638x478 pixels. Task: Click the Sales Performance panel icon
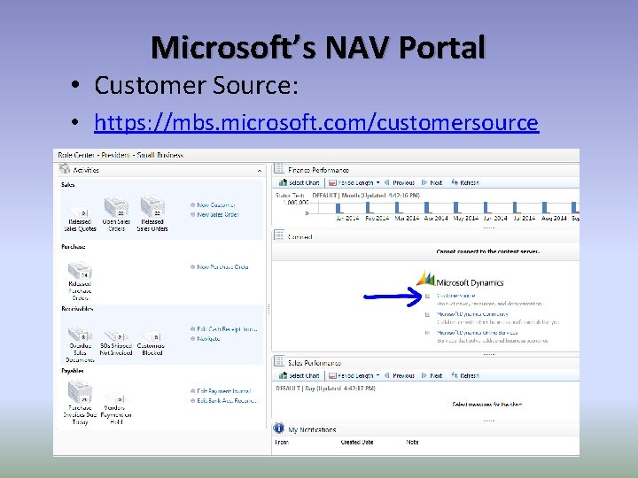point(279,361)
